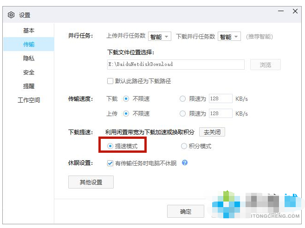The image size is (305, 228).
Task: Switch to the 隐私 tab
Action: (29, 59)
